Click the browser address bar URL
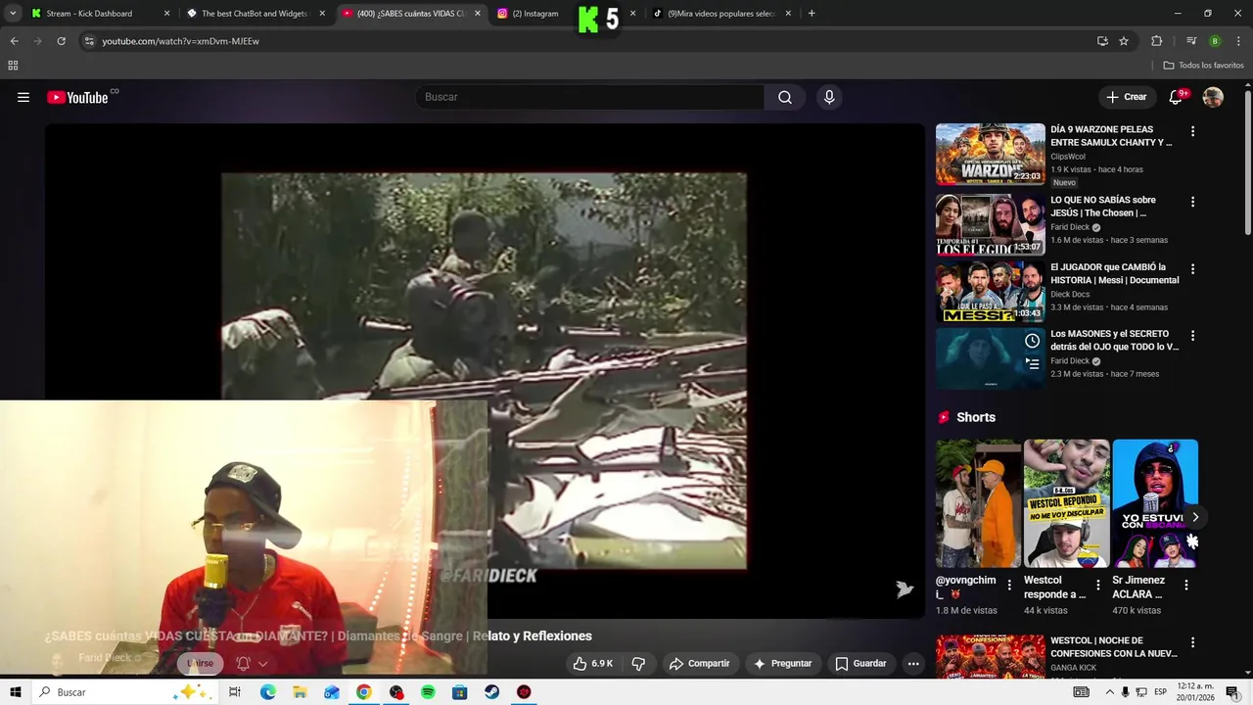This screenshot has width=1253, height=705. point(180,41)
